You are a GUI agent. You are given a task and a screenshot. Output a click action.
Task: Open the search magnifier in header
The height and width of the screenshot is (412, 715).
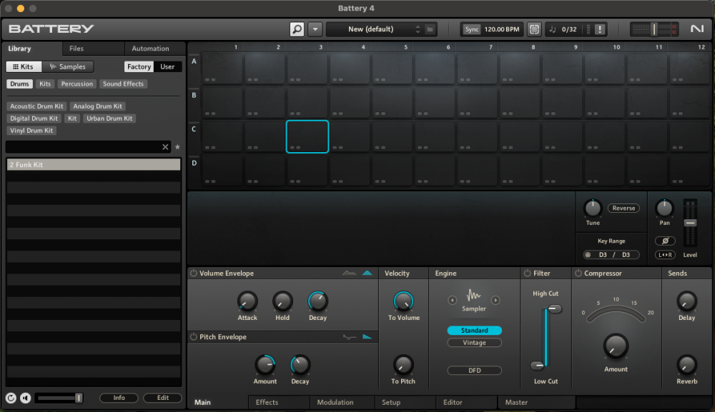click(x=297, y=29)
